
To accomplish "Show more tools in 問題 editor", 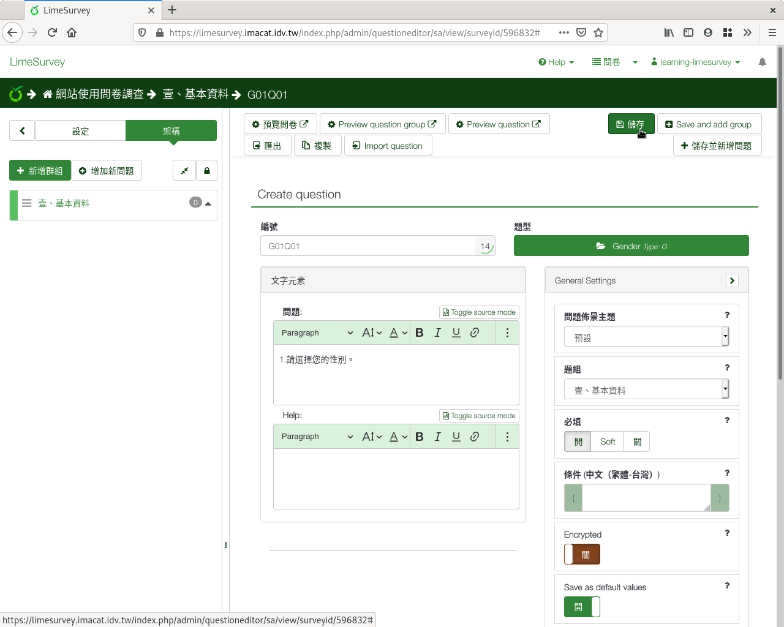I will 507,332.
